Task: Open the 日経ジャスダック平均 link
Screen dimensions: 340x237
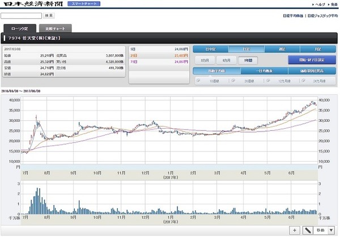Action: 322,16
